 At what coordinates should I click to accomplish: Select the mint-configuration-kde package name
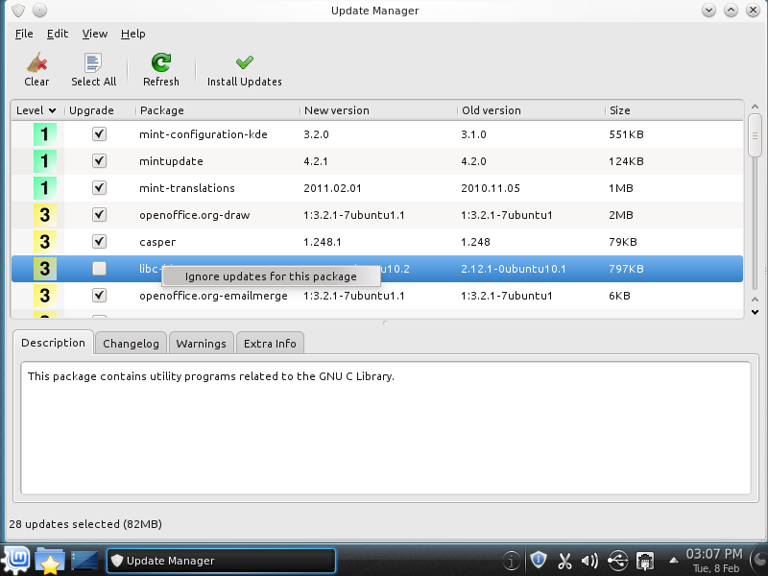pyautogui.click(x=204, y=134)
